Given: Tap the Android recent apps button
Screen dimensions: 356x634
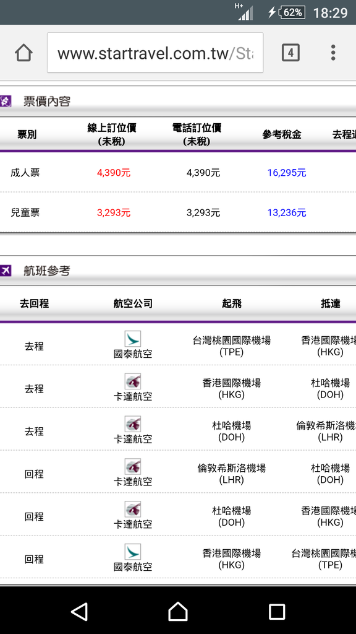Looking at the screenshot, I should [x=277, y=612].
